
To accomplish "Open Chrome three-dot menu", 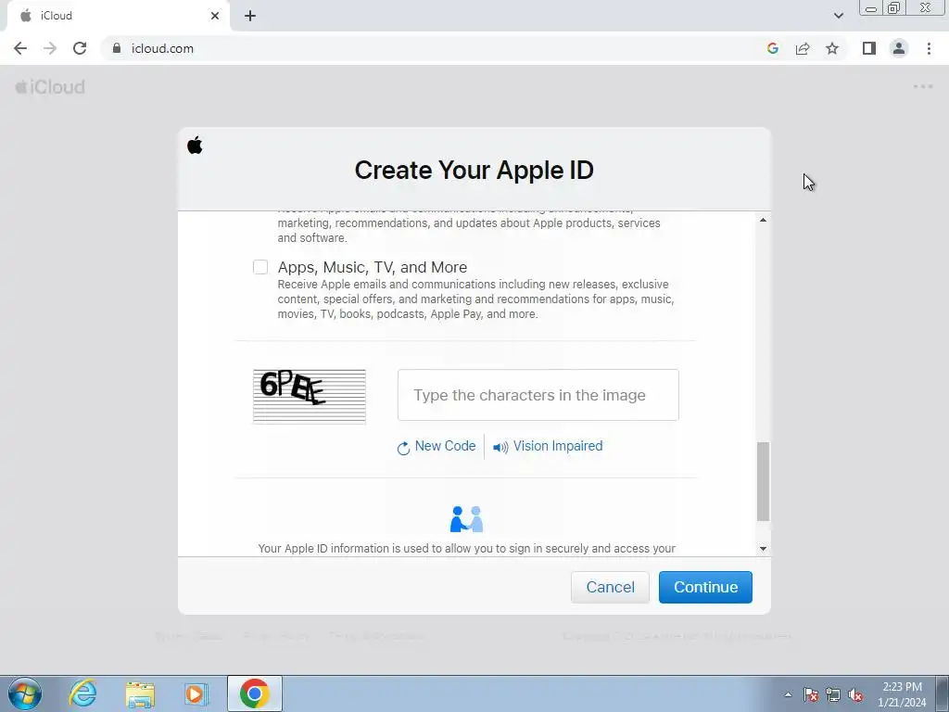I will [929, 48].
